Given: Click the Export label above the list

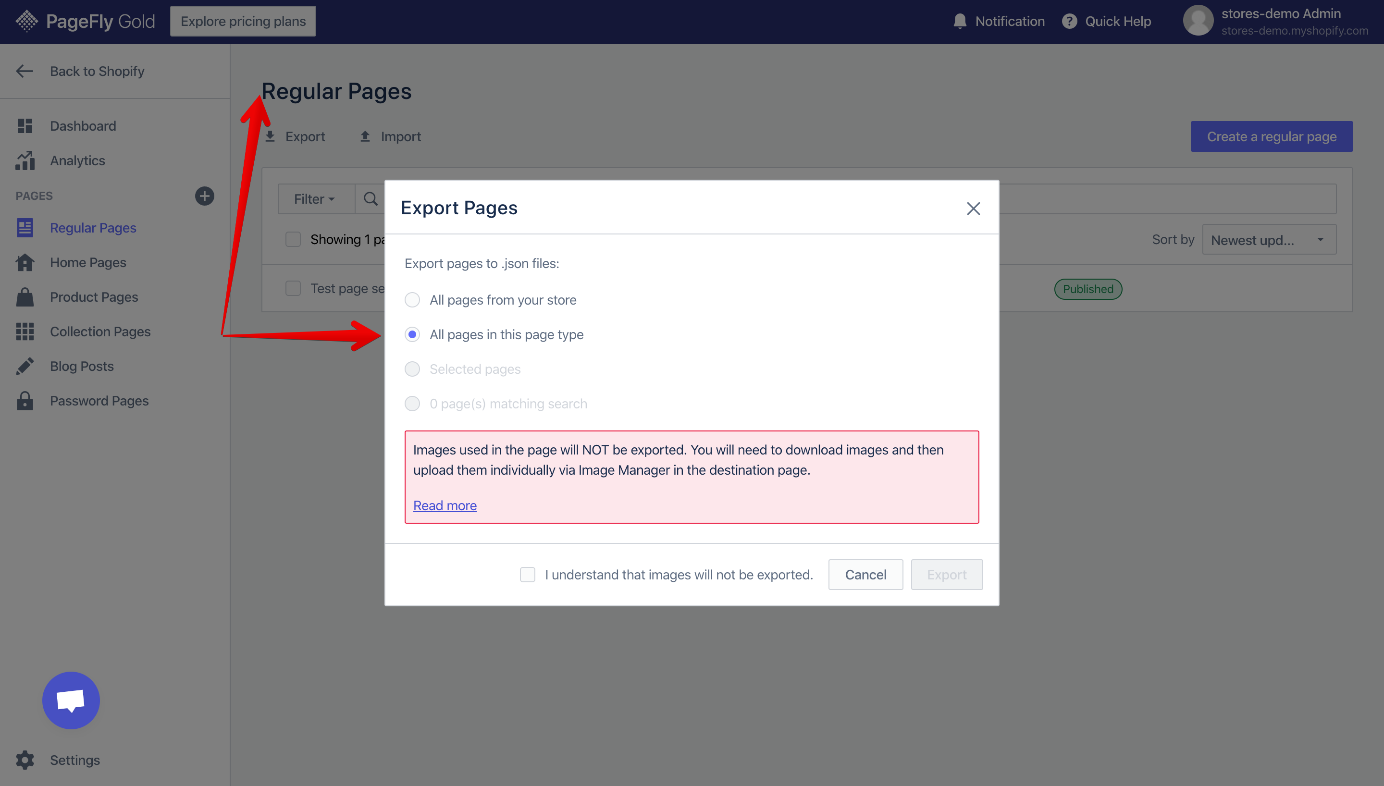Looking at the screenshot, I should click(305, 136).
